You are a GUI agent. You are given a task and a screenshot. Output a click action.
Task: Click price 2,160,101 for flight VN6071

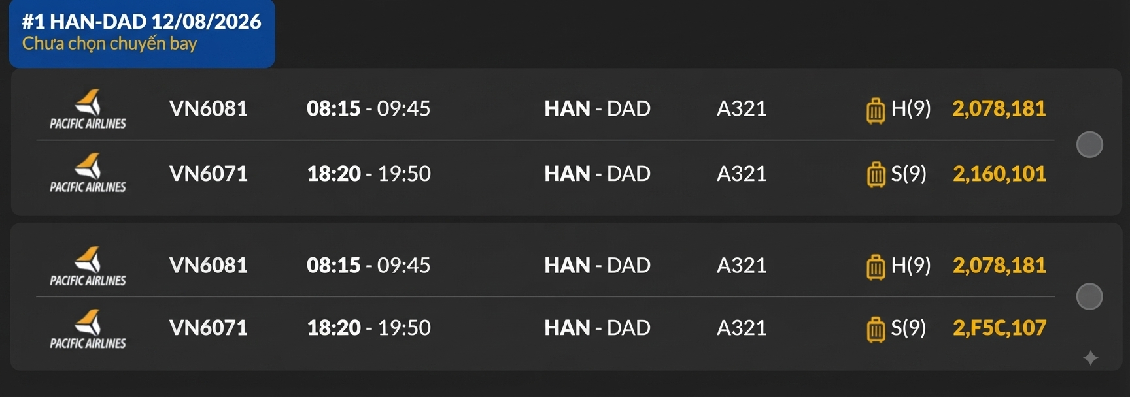(999, 174)
